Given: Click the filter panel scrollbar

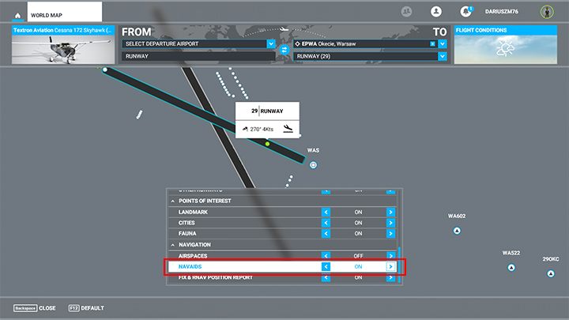Looking at the screenshot, I should click(400, 265).
